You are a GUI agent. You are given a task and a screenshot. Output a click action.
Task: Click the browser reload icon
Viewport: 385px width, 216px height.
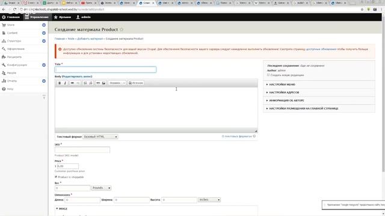pyautogui.click(x=14, y=10)
